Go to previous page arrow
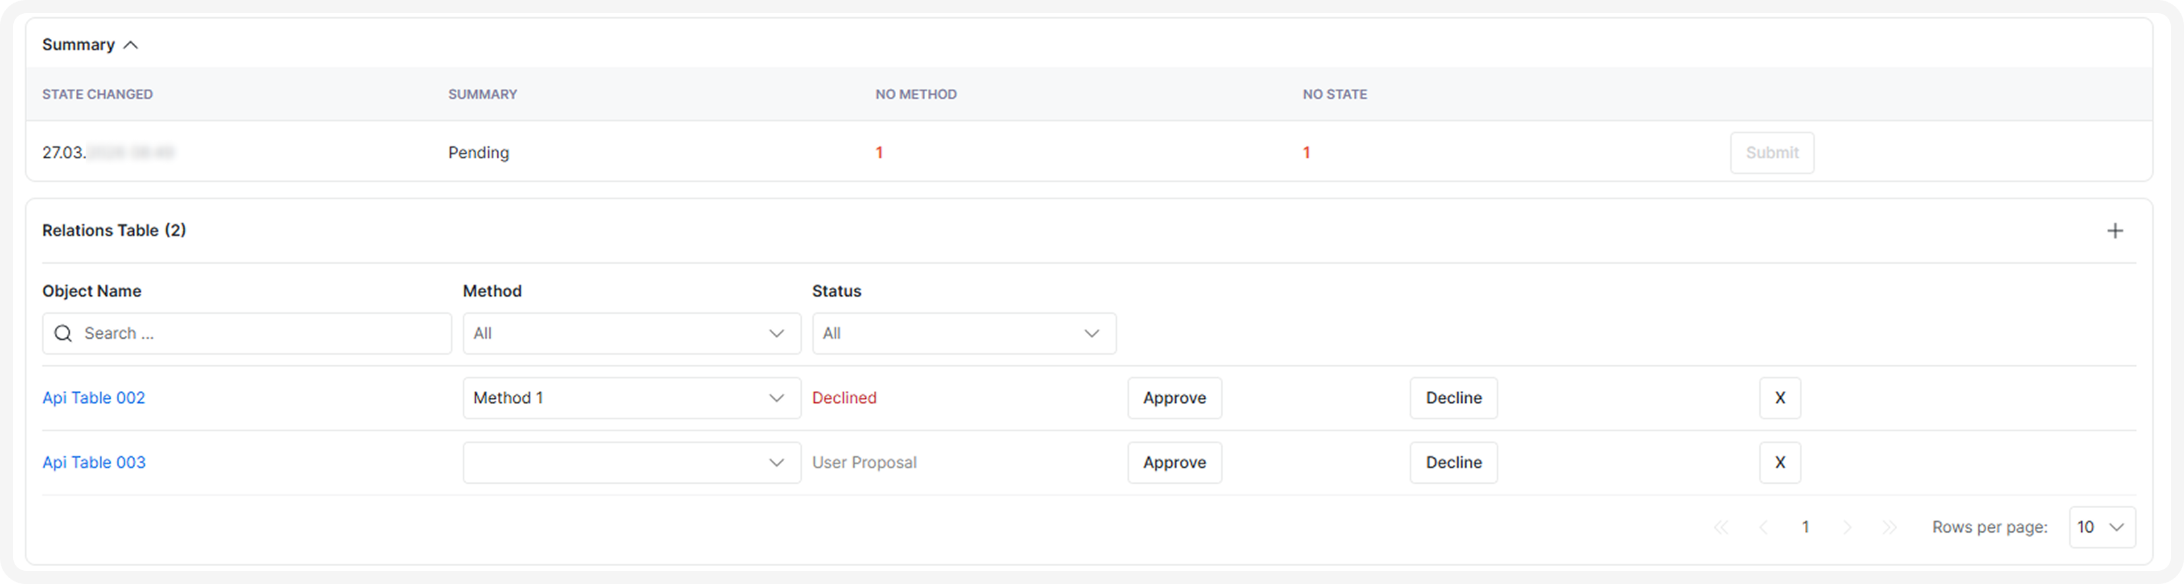This screenshot has height=584, width=2184. click(x=1763, y=527)
